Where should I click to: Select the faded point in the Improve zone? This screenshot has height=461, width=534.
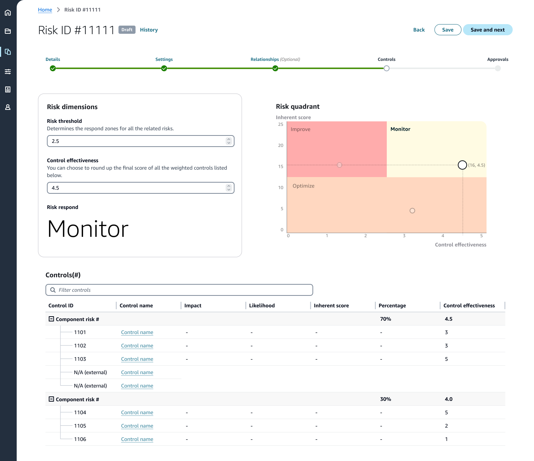[339, 165]
